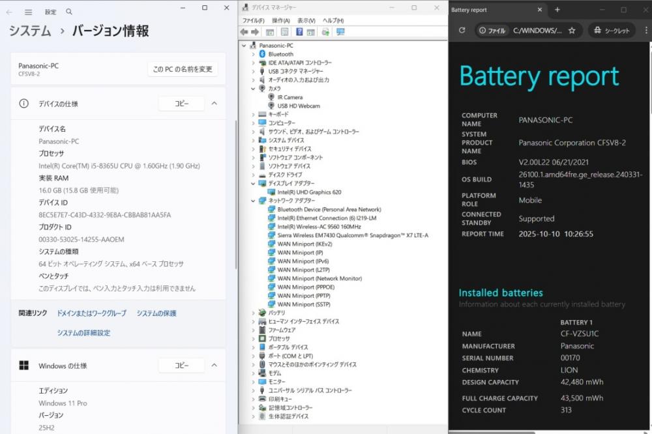Screen dimensions: 652x434
Task: Click the browser address bar showing C:/WINDOWS/
Action: coord(537,31)
